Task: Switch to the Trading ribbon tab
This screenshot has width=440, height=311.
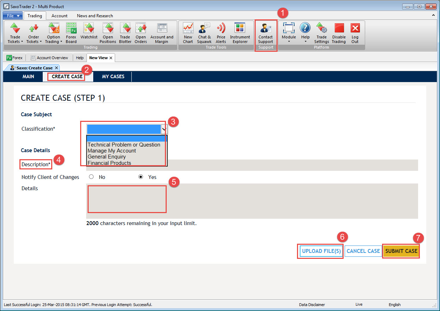Action: pyautogui.click(x=35, y=15)
